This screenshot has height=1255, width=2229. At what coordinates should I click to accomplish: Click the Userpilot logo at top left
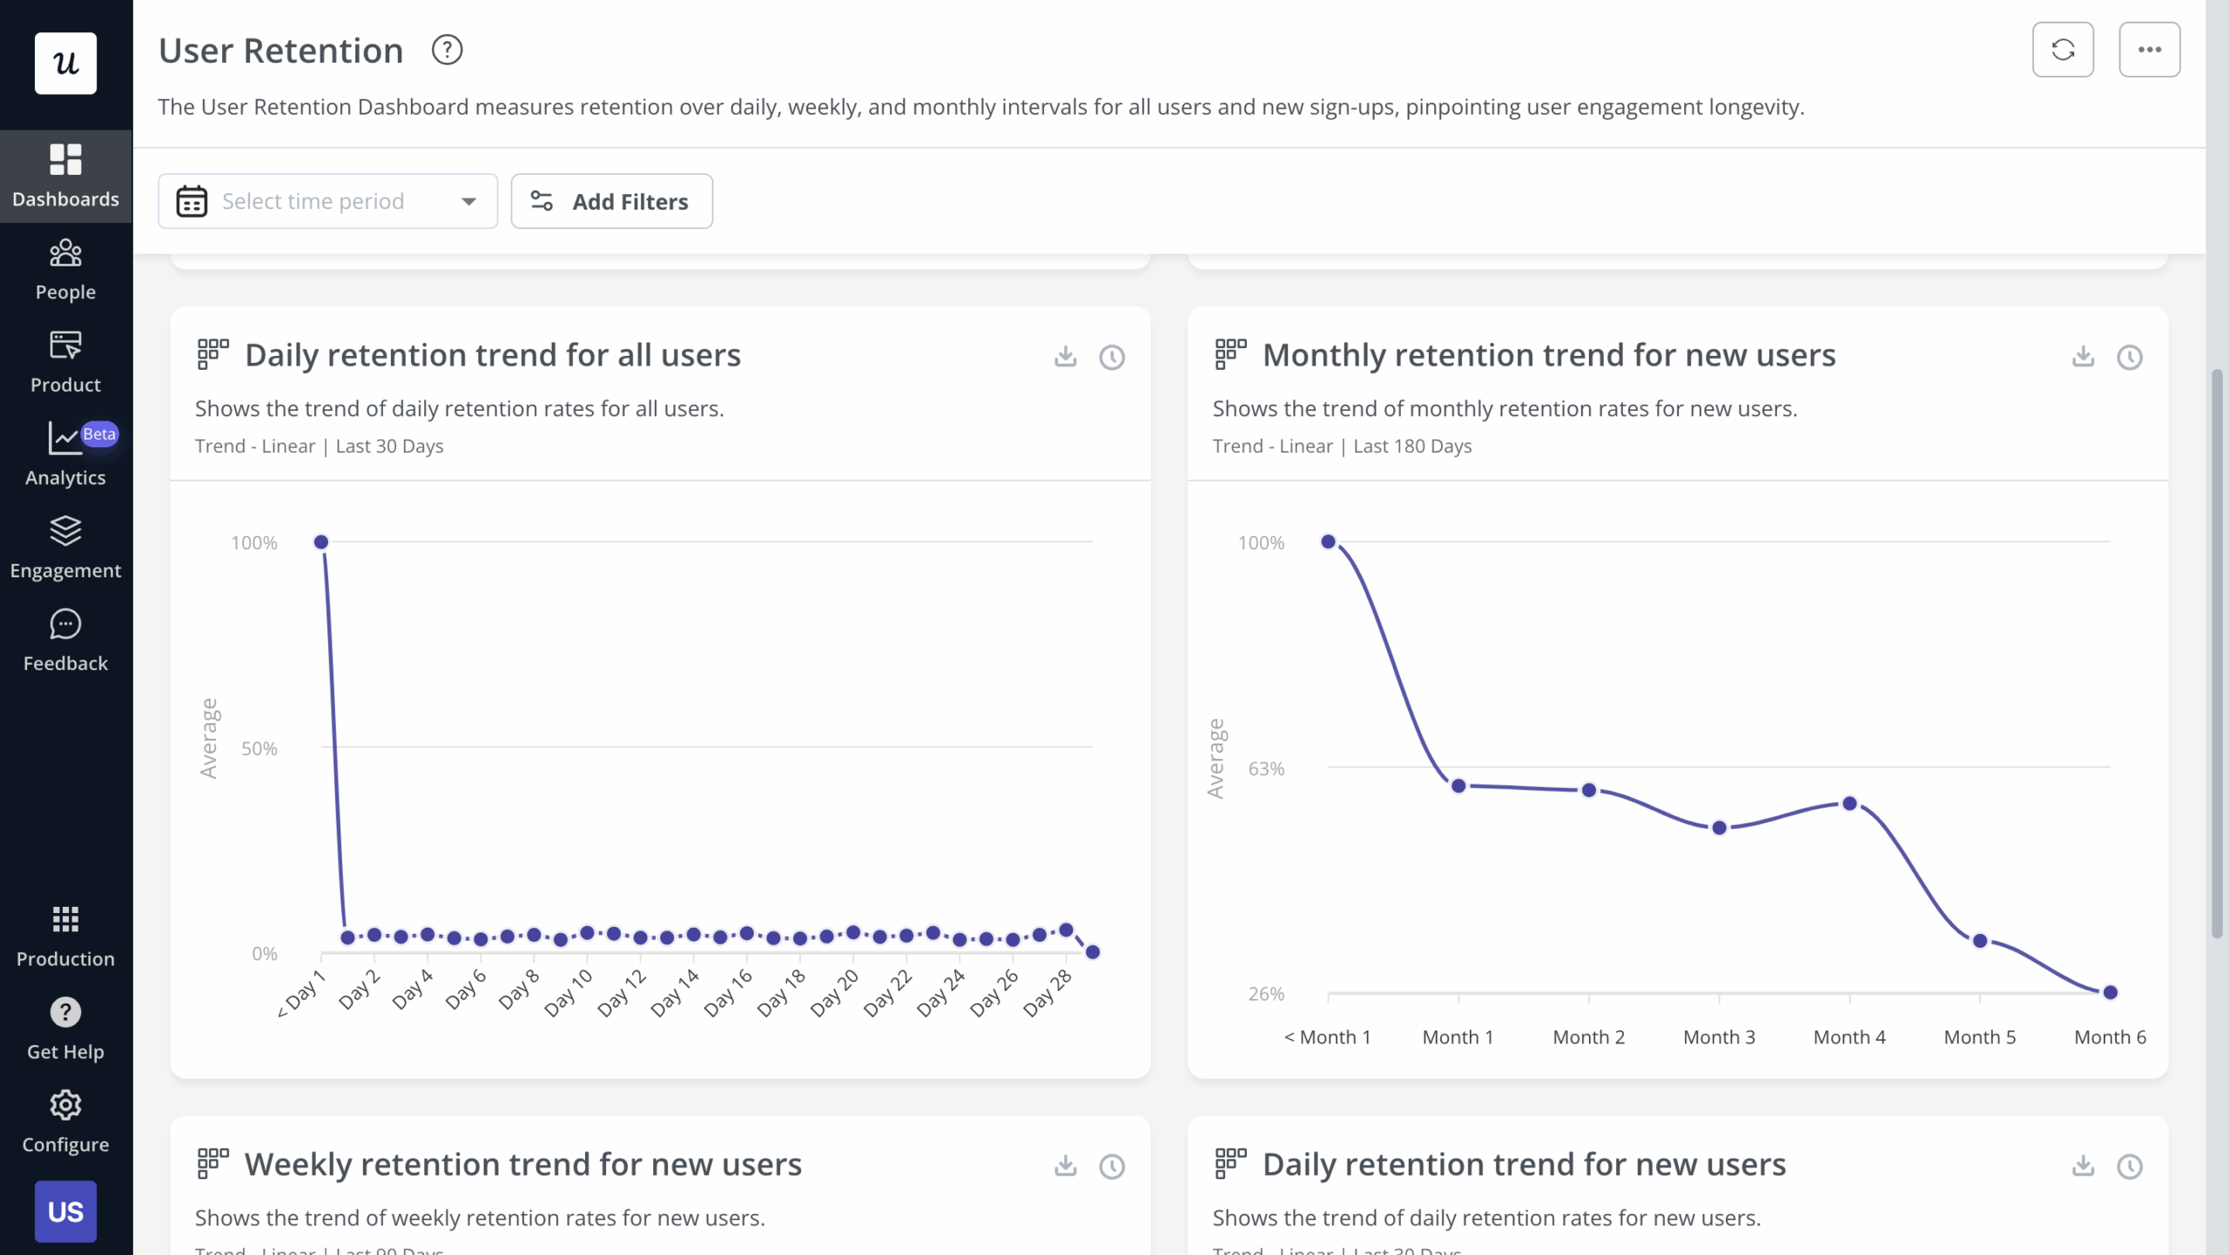(x=65, y=62)
